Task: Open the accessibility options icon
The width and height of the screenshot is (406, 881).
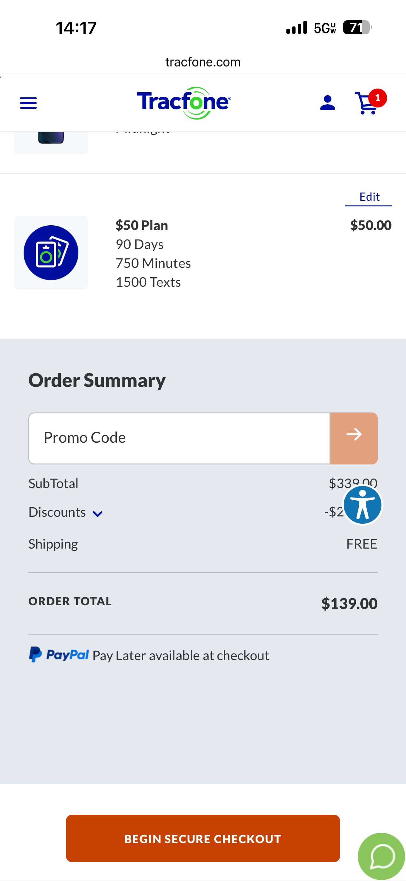Action: 362,505
